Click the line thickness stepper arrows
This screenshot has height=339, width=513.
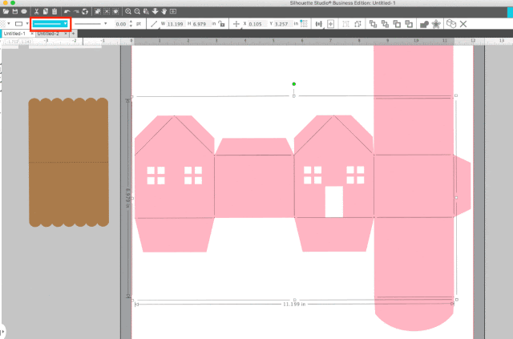click(131, 23)
